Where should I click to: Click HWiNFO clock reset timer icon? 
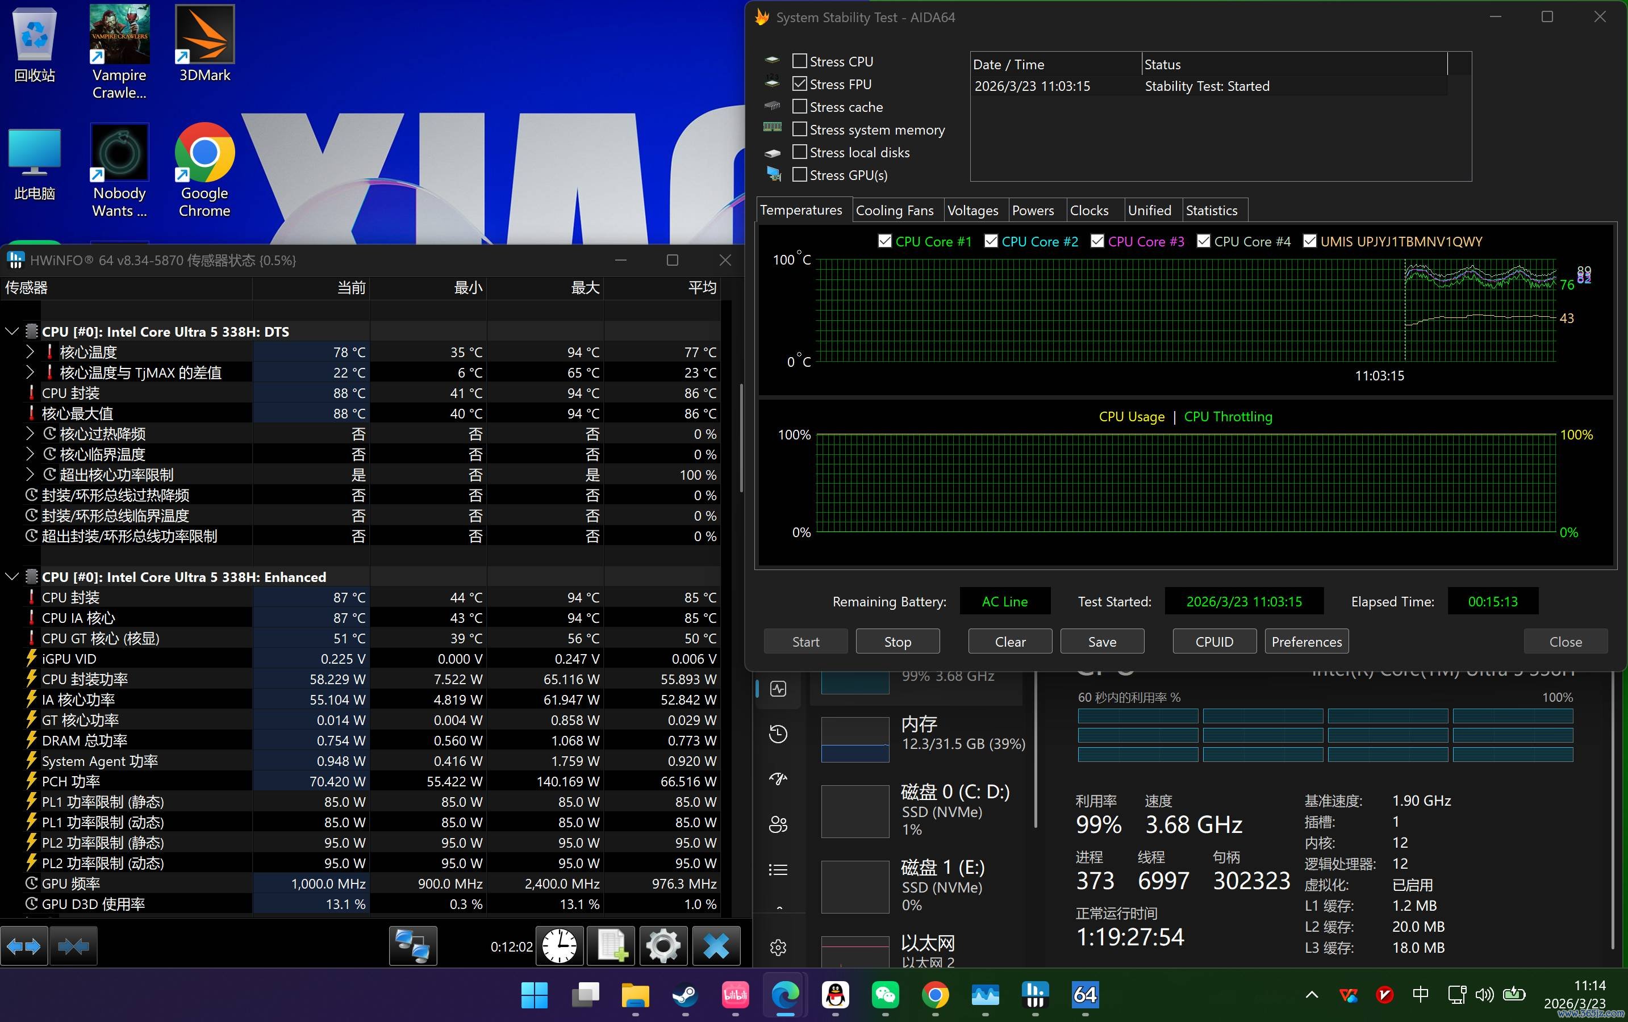[560, 945]
